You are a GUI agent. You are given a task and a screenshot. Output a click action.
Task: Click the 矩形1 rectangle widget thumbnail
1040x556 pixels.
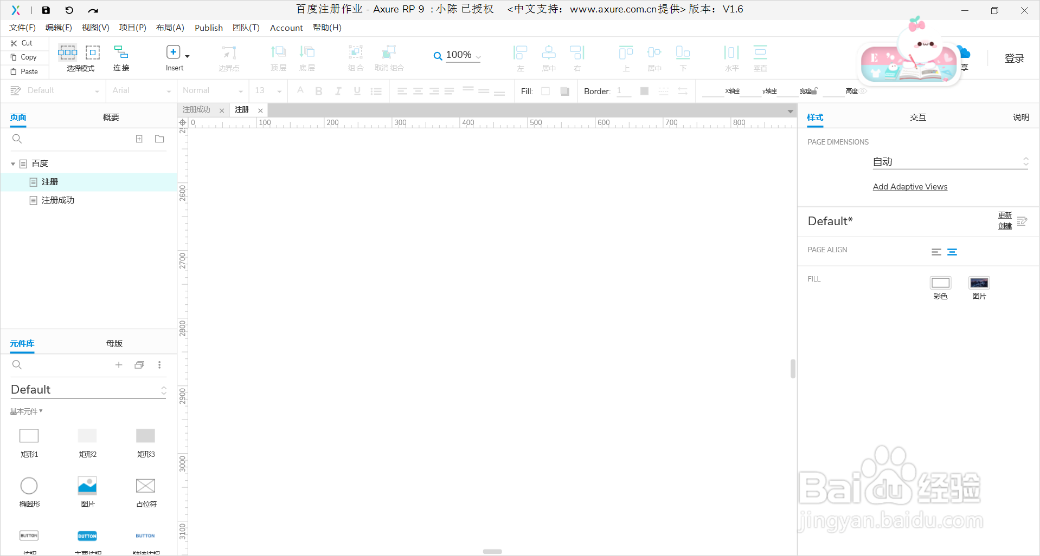click(29, 436)
